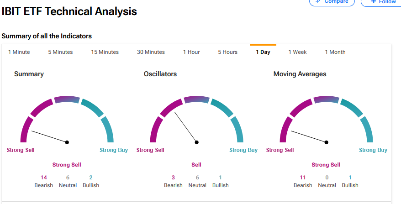Viewport: 401px width, 204px height.
Task: Click the Bearish count 11 under Moving Averages
Action: click(303, 178)
